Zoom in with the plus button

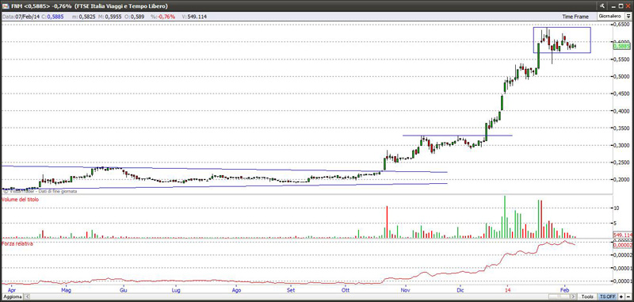[621, 296]
